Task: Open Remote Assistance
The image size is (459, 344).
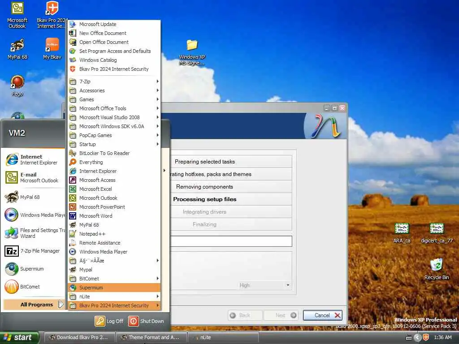Action: point(114,243)
